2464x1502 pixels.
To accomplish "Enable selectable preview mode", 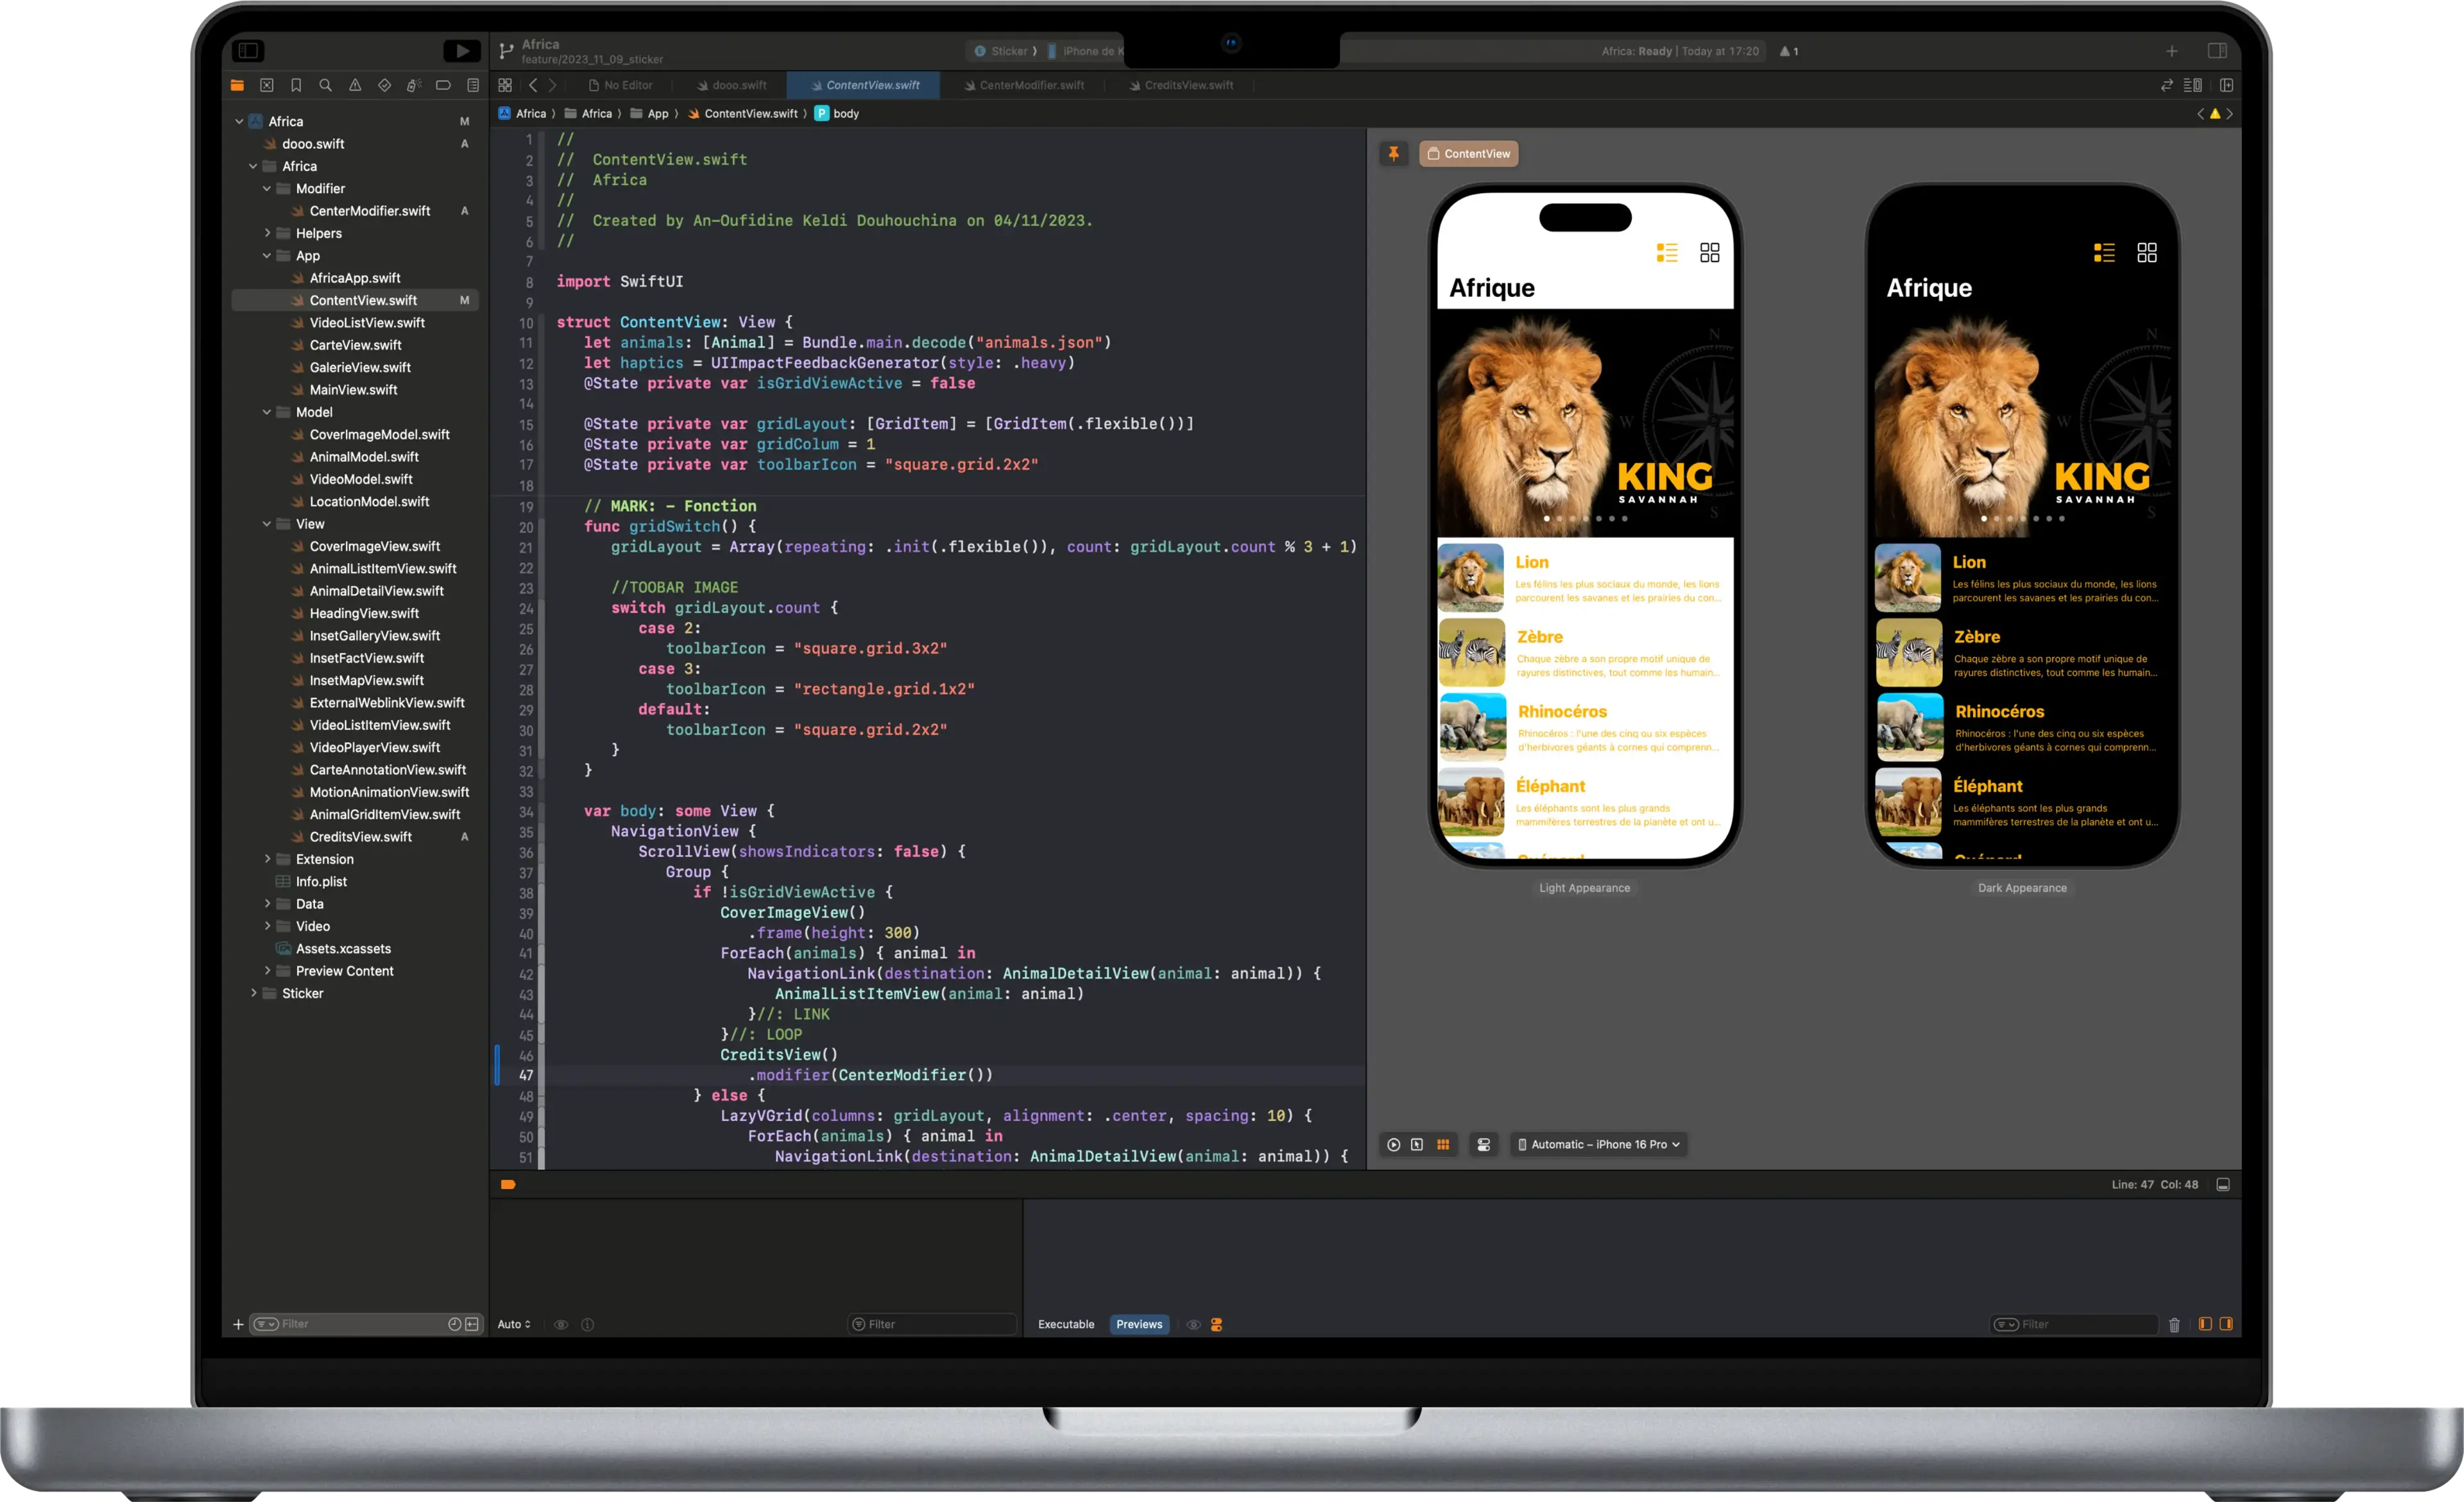I will click(x=1417, y=1144).
